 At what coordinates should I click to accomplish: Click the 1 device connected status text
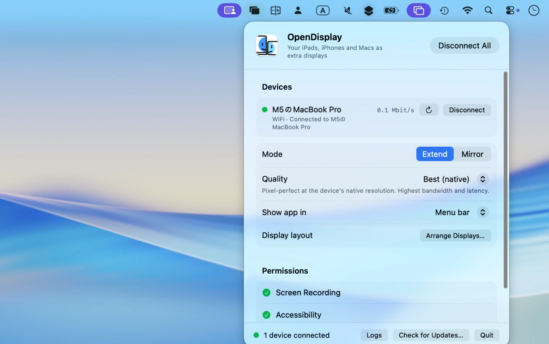click(296, 335)
